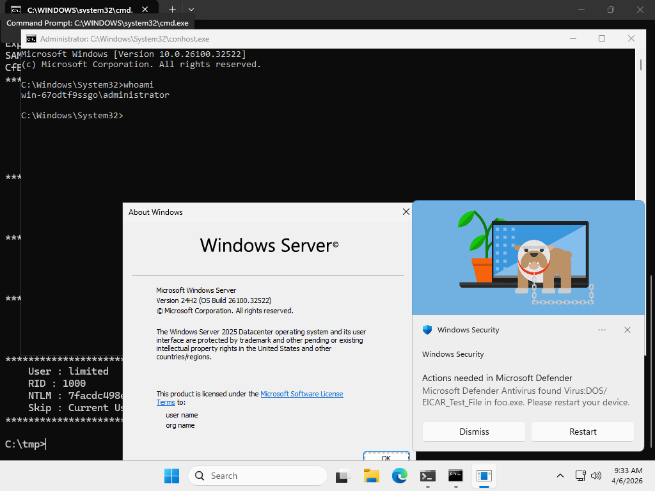
Task: Click in the taskbar Search box
Action: point(258,476)
